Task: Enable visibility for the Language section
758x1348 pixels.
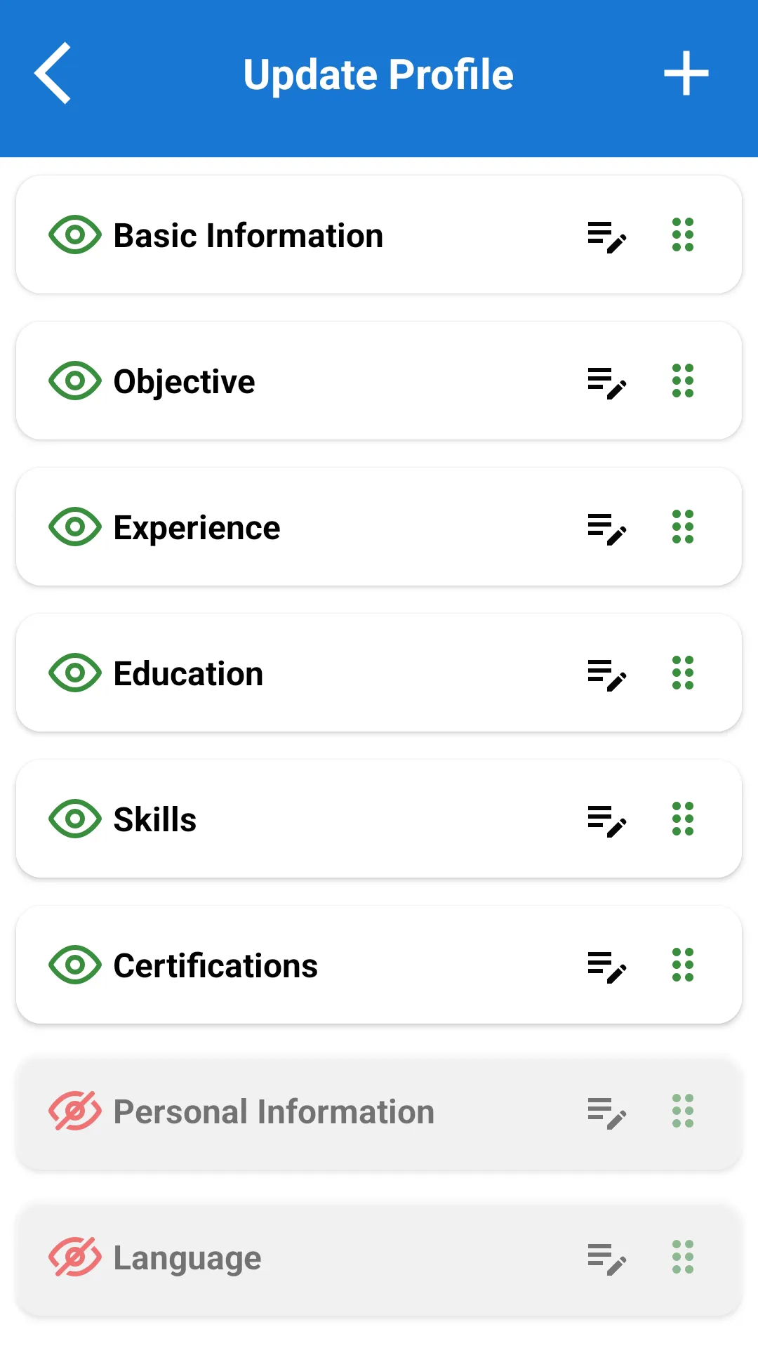Action: (74, 1257)
